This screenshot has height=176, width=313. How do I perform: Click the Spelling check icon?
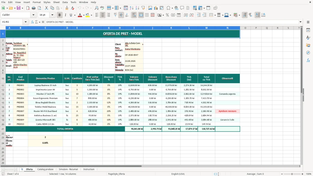click(102, 8)
